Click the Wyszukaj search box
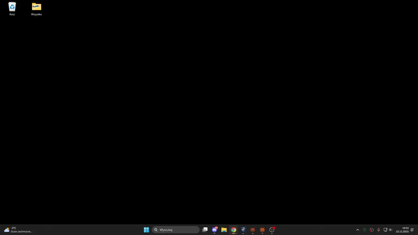 tap(176, 230)
